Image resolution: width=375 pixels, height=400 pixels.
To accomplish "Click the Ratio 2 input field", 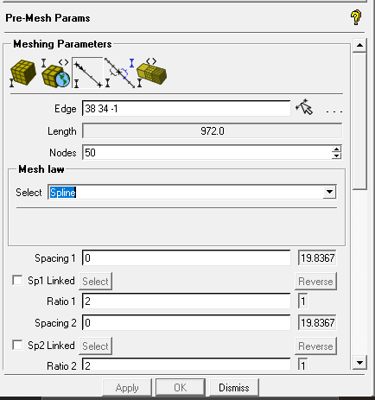I will [187, 365].
